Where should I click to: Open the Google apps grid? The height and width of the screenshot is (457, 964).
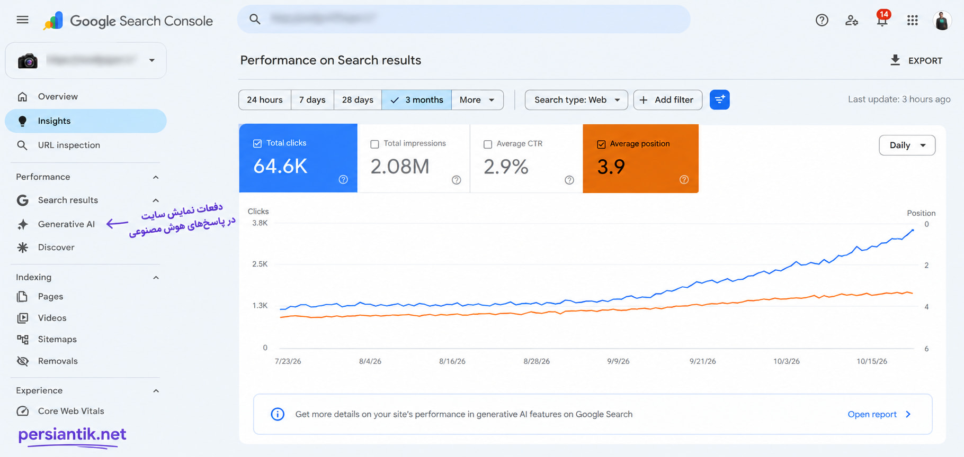[912, 20]
